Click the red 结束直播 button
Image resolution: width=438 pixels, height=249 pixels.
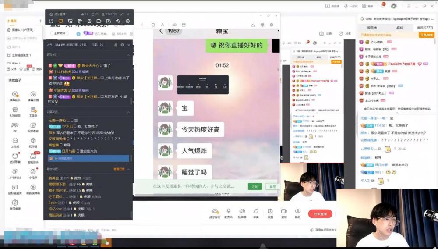[320, 214]
